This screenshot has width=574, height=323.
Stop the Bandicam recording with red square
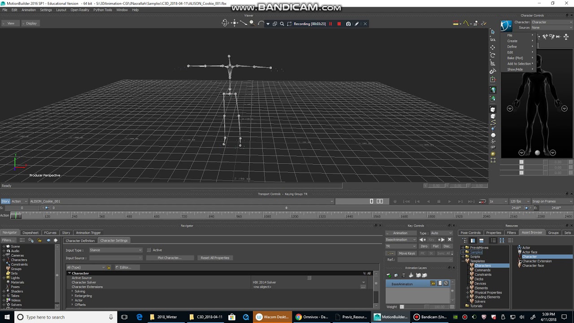pos(339,24)
